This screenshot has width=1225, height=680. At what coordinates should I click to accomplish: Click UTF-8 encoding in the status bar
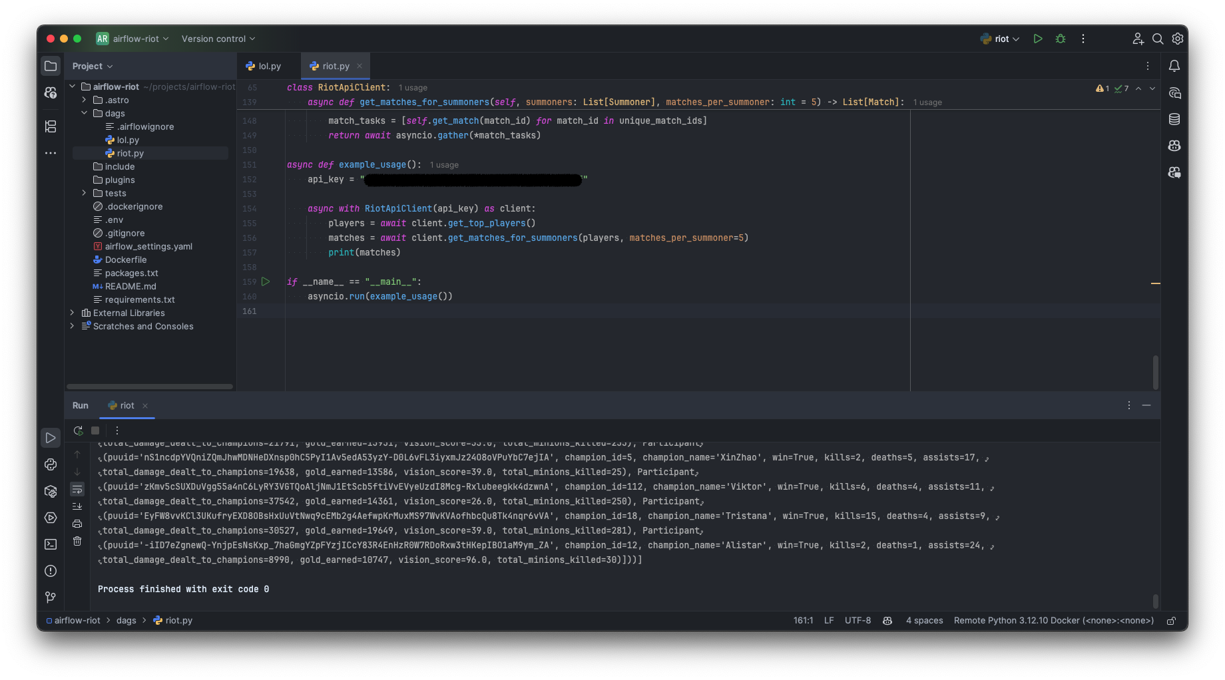857,620
